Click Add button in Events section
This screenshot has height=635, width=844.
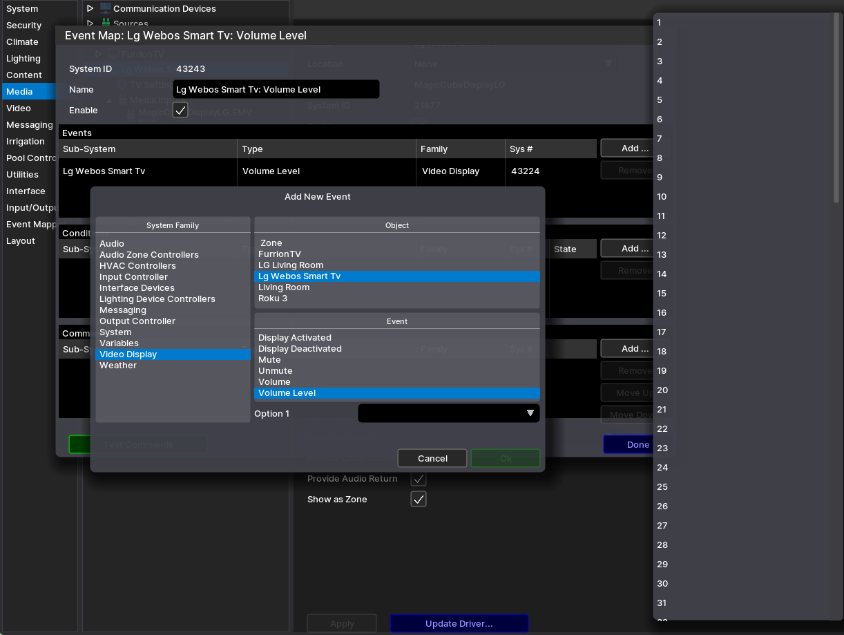(x=627, y=148)
